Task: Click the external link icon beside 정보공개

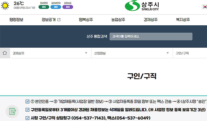Action: (59, 20)
